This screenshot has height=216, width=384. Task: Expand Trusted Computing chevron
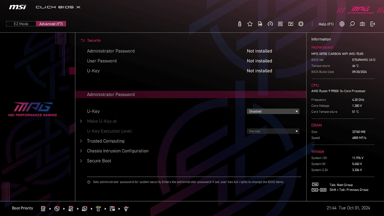tap(81, 141)
